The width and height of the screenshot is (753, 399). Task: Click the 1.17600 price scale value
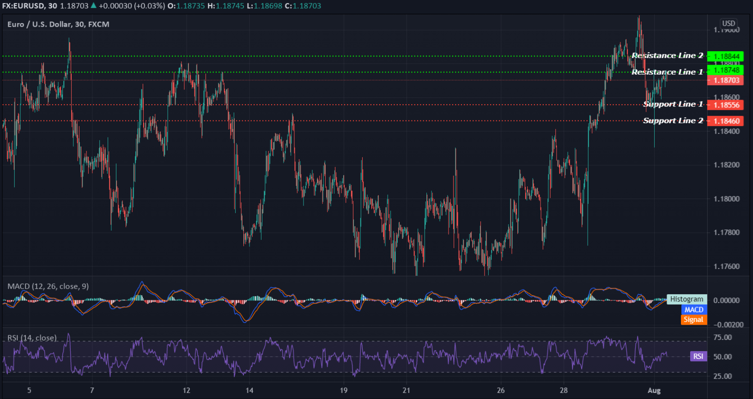point(727,266)
